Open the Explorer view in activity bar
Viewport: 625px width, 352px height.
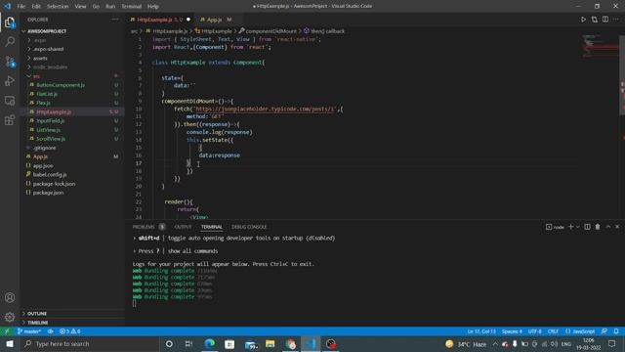click(x=10, y=22)
